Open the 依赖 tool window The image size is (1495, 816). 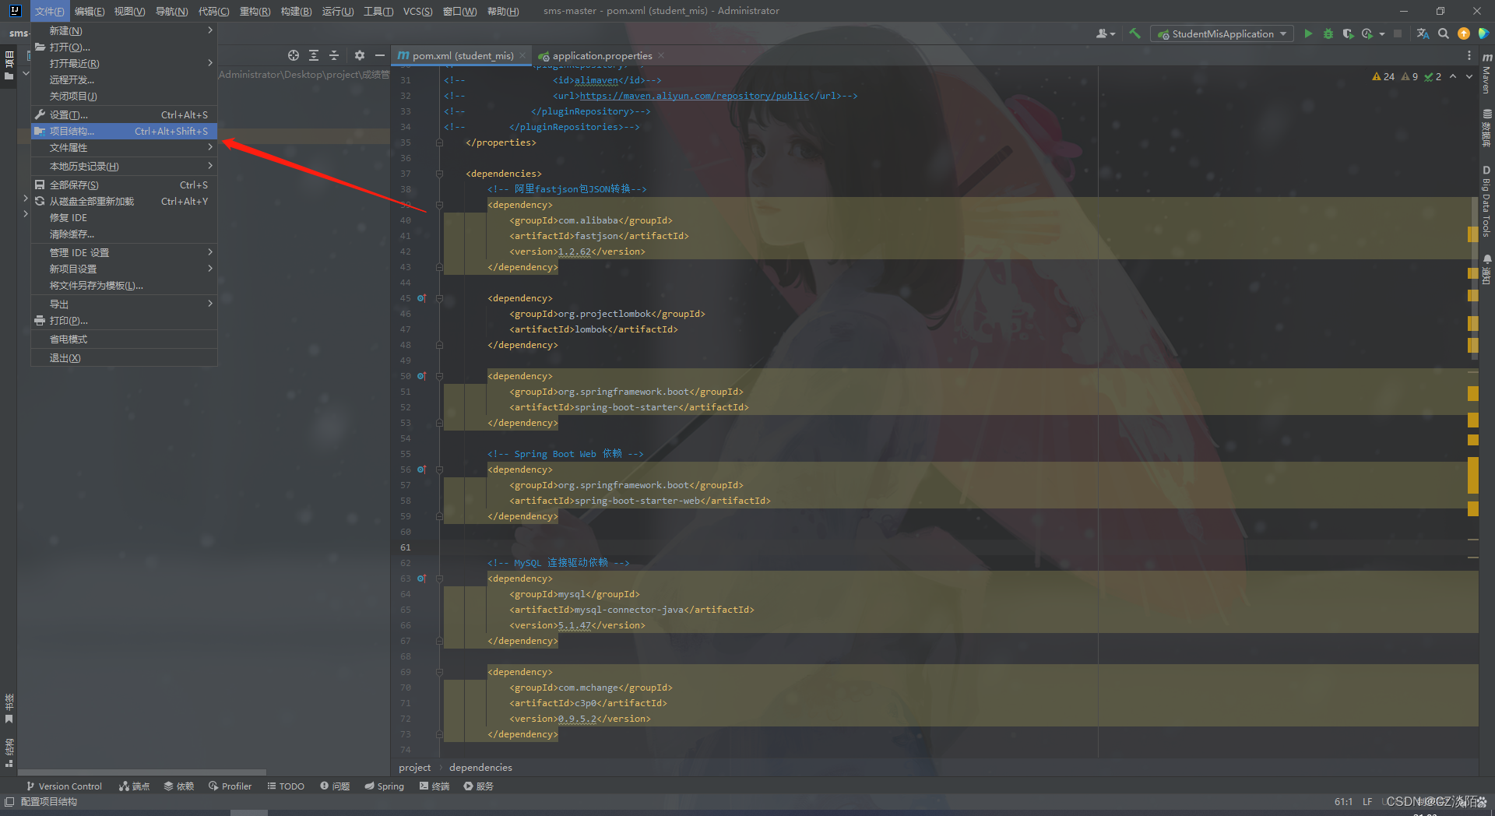(178, 786)
